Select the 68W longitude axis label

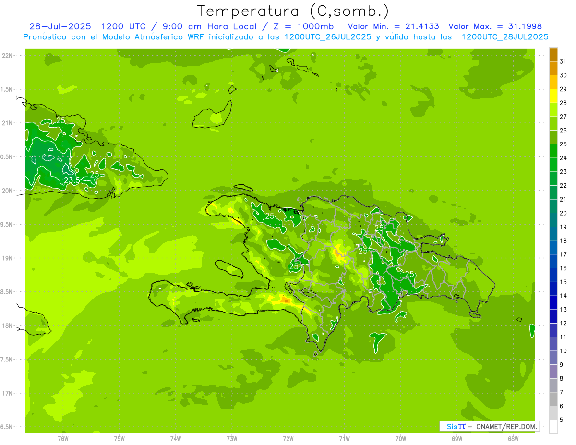513,438
